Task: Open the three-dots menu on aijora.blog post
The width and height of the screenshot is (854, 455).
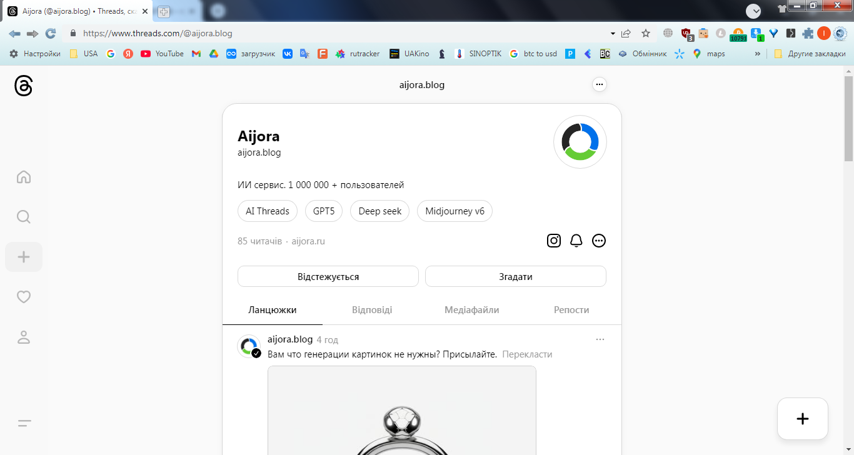Action: pos(600,339)
